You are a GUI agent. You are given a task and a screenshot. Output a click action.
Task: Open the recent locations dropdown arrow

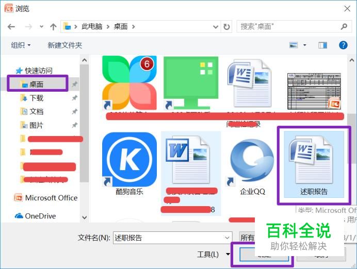click(x=41, y=27)
